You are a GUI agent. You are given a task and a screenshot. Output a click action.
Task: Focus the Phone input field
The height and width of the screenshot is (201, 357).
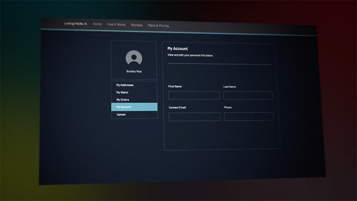pyautogui.click(x=249, y=117)
